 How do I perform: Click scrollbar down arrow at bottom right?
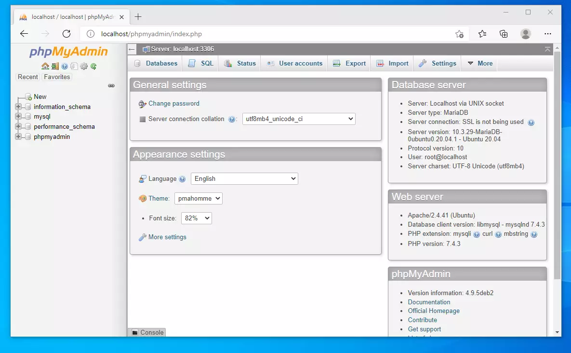point(557,332)
